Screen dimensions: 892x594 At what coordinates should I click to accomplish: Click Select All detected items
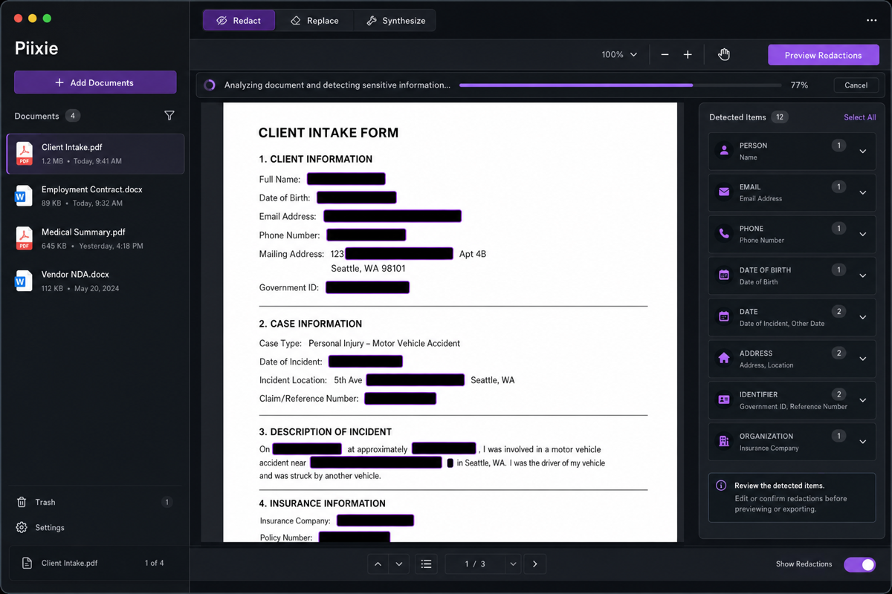(x=859, y=117)
